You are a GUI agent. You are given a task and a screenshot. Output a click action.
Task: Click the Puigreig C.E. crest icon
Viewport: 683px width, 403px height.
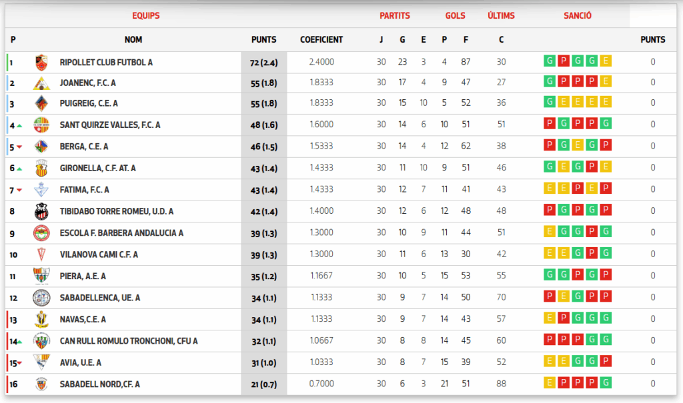point(41,104)
